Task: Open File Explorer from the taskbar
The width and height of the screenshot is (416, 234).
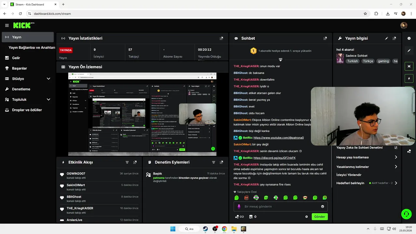Action: pyautogui.click(x=234, y=229)
